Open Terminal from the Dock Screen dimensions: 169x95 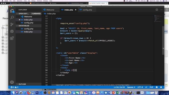[138, 93]
